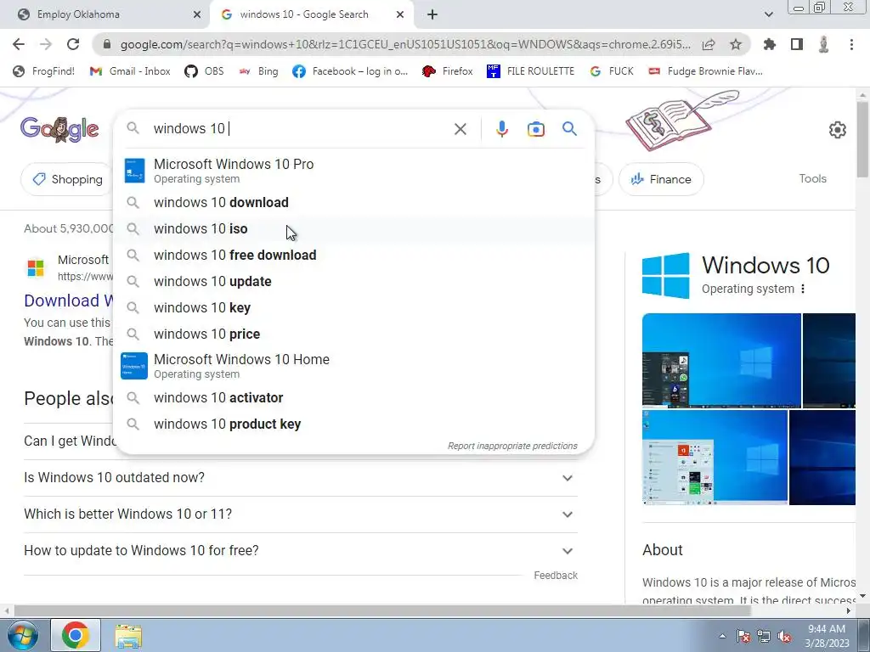The height and width of the screenshot is (652, 870).
Task: Search by image with camera icon
Action: click(x=536, y=129)
